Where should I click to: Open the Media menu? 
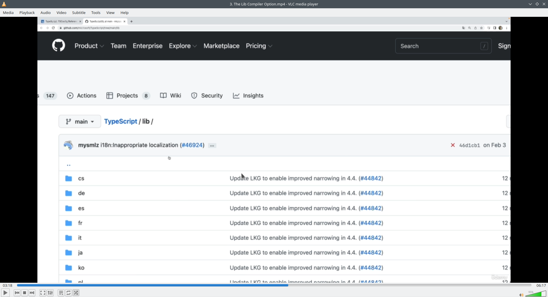pos(8,13)
